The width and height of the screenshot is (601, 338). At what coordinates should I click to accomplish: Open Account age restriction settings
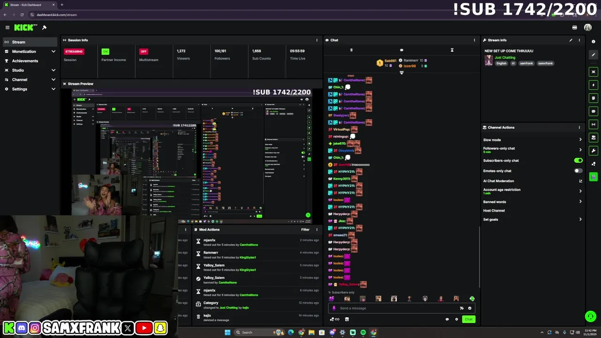532,191
